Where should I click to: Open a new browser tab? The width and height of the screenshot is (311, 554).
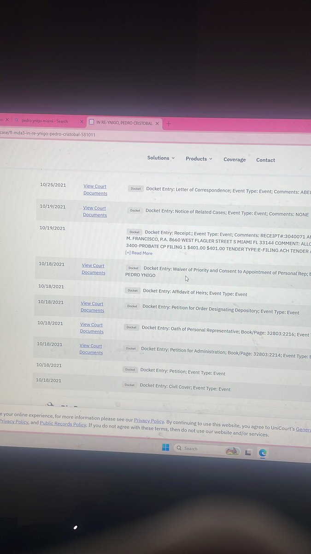(x=168, y=124)
